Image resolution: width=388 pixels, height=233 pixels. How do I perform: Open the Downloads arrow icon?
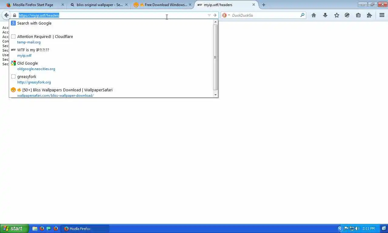point(325,15)
